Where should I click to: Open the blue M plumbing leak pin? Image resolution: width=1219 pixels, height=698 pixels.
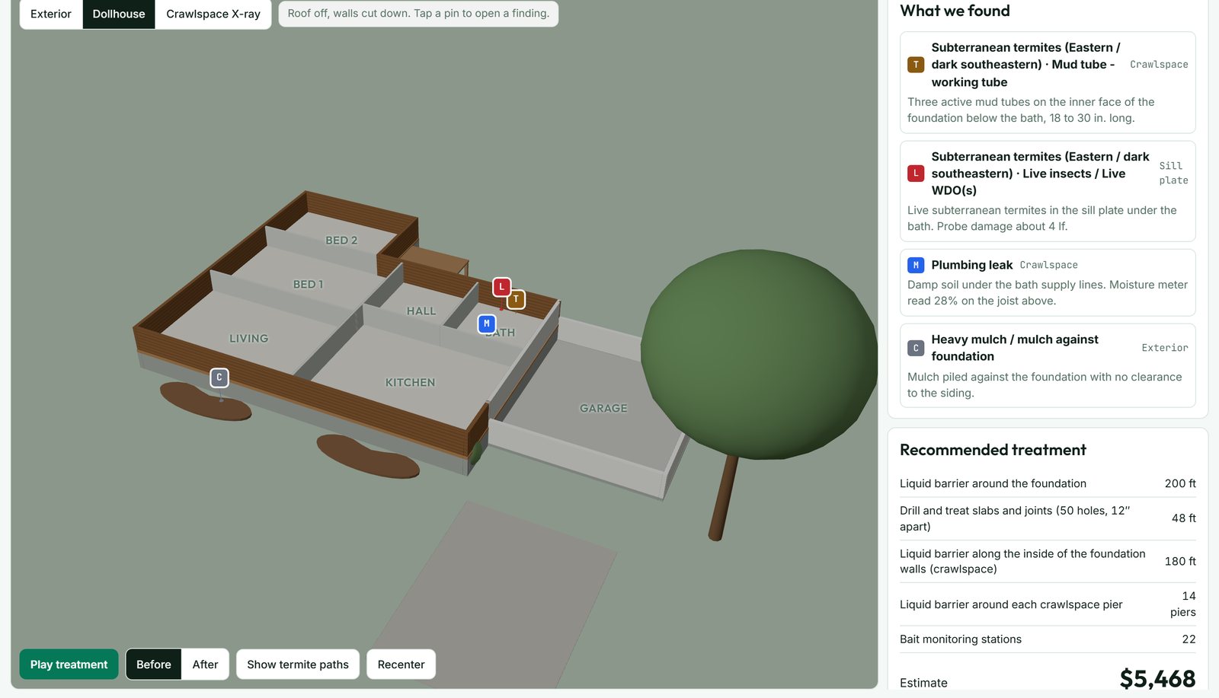pyautogui.click(x=487, y=324)
